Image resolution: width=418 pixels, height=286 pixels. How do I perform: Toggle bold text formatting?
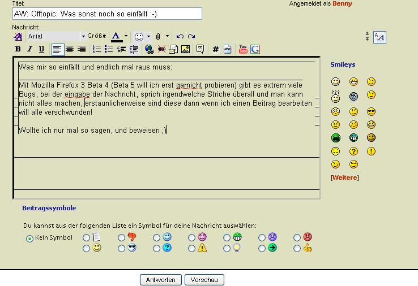point(18,50)
